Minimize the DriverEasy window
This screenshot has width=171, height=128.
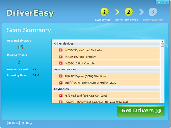(159, 2)
